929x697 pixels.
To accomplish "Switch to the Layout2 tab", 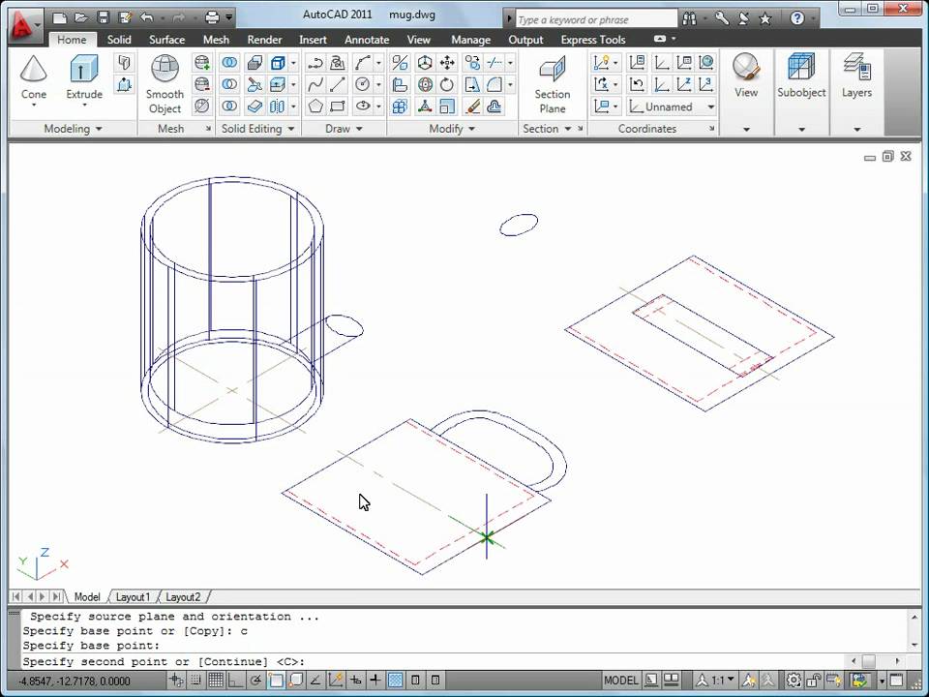I will (x=183, y=597).
